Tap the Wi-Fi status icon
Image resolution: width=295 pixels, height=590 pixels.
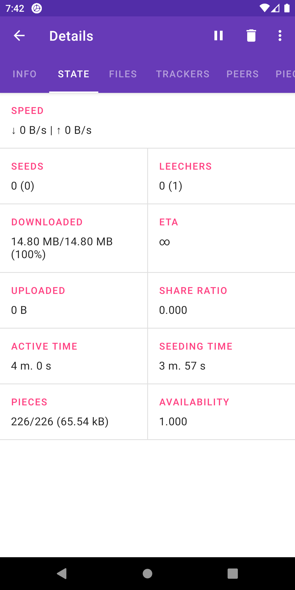[264, 8]
